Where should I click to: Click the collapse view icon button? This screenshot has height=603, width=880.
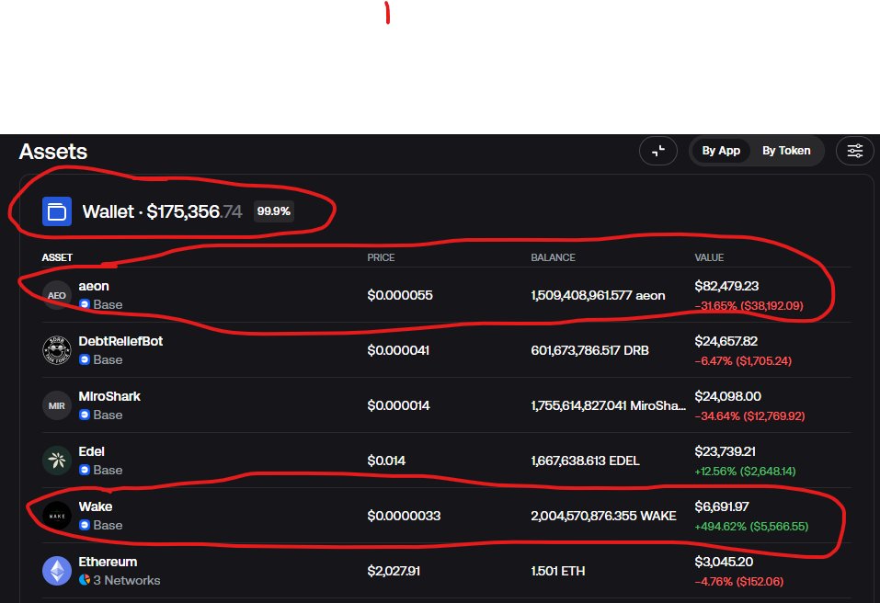(x=658, y=151)
